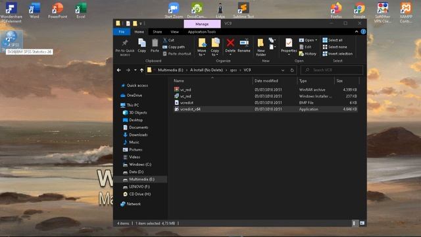421x237 pixels.
Task: Click the Open button in ribbon
Action: (x=308, y=40)
